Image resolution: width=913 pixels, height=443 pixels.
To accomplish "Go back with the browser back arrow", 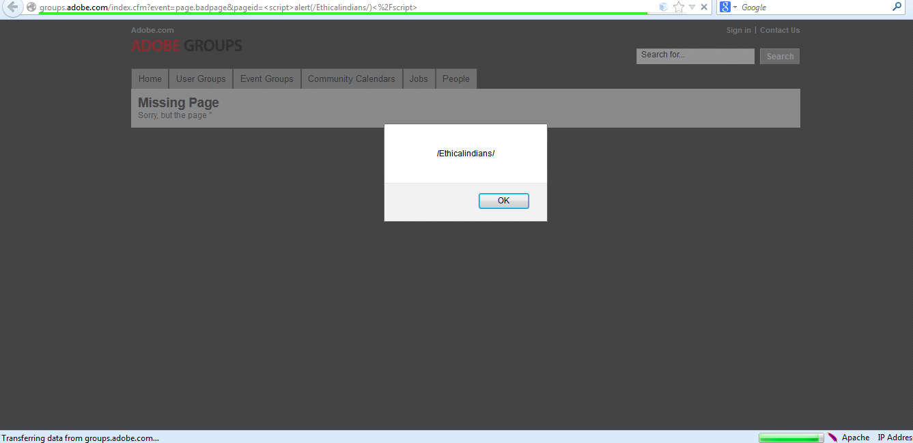I will click(12, 7).
